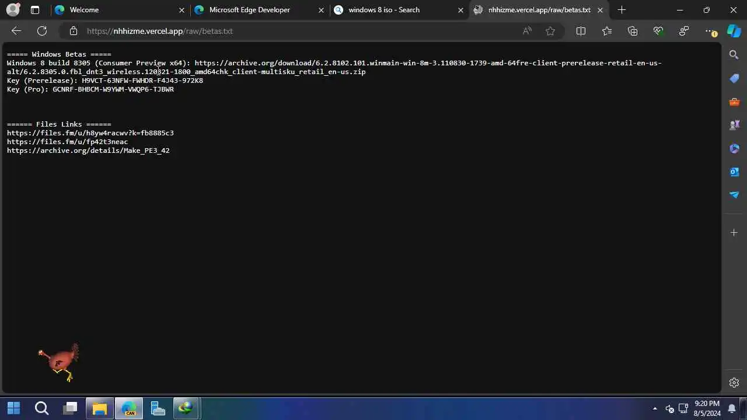Open the blue server/computer icon in taskbar
Image resolution: width=747 pixels, height=420 pixels.
pos(158,408)
